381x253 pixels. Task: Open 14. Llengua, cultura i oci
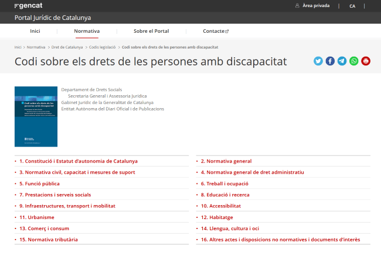click(x=230, y=228)
